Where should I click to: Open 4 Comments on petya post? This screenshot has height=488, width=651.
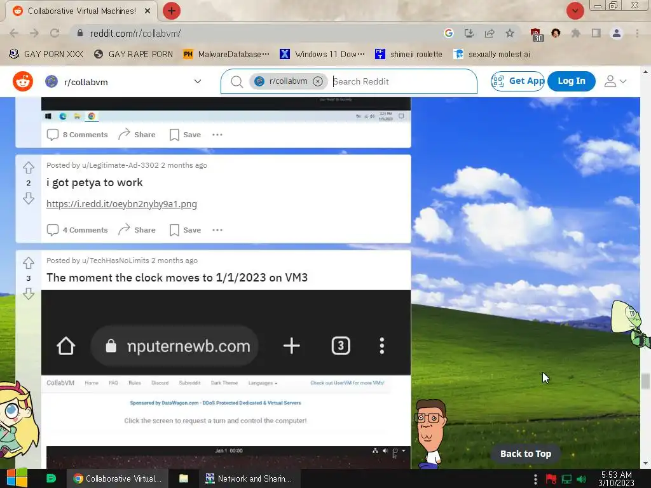pyautogui.click(x=77, y=230)
